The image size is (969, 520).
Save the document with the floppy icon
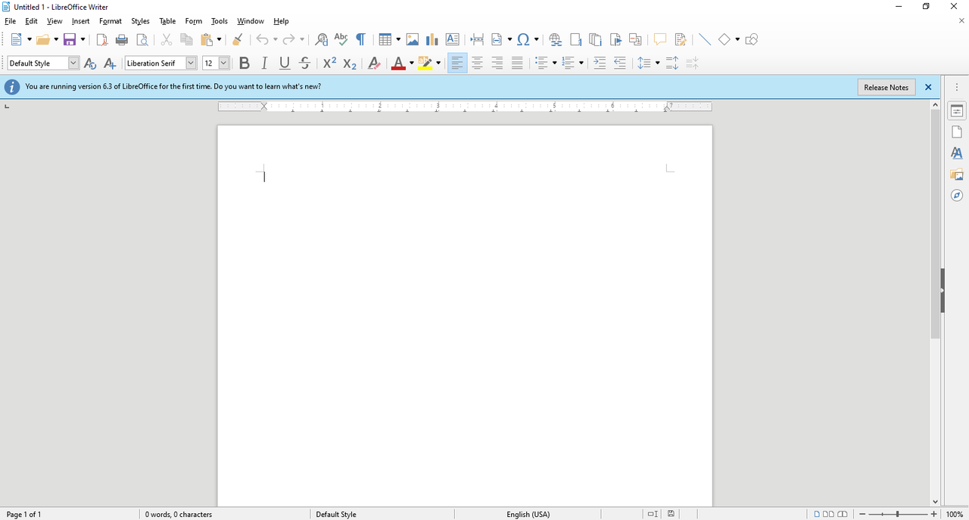click(x=70, y=39)
